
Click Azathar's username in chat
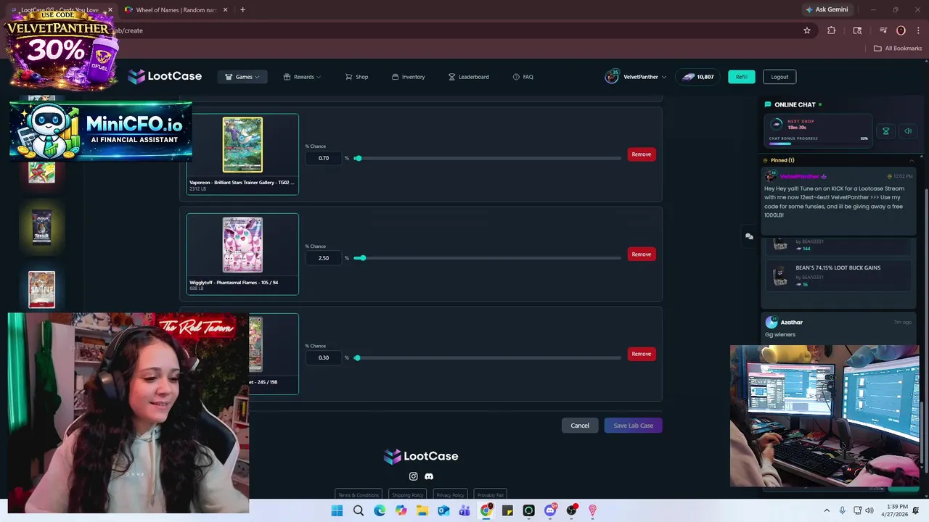tap(792, 323)
